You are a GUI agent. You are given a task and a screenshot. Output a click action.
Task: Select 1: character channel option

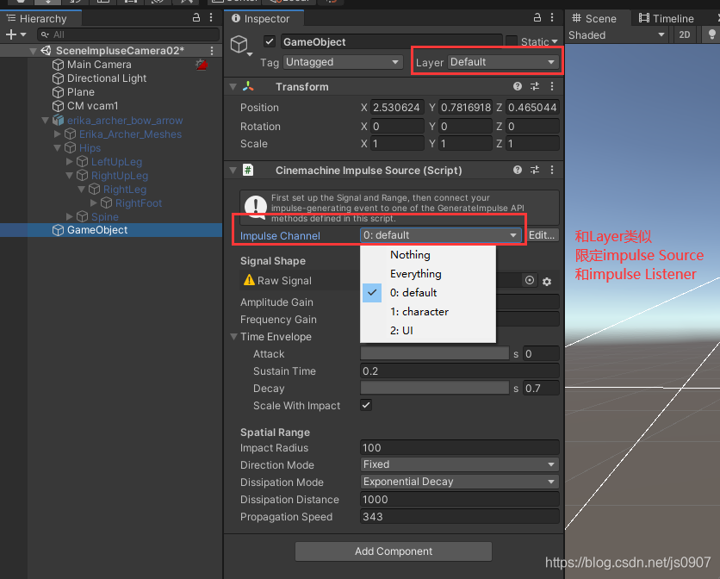click(x=428, y=312)
